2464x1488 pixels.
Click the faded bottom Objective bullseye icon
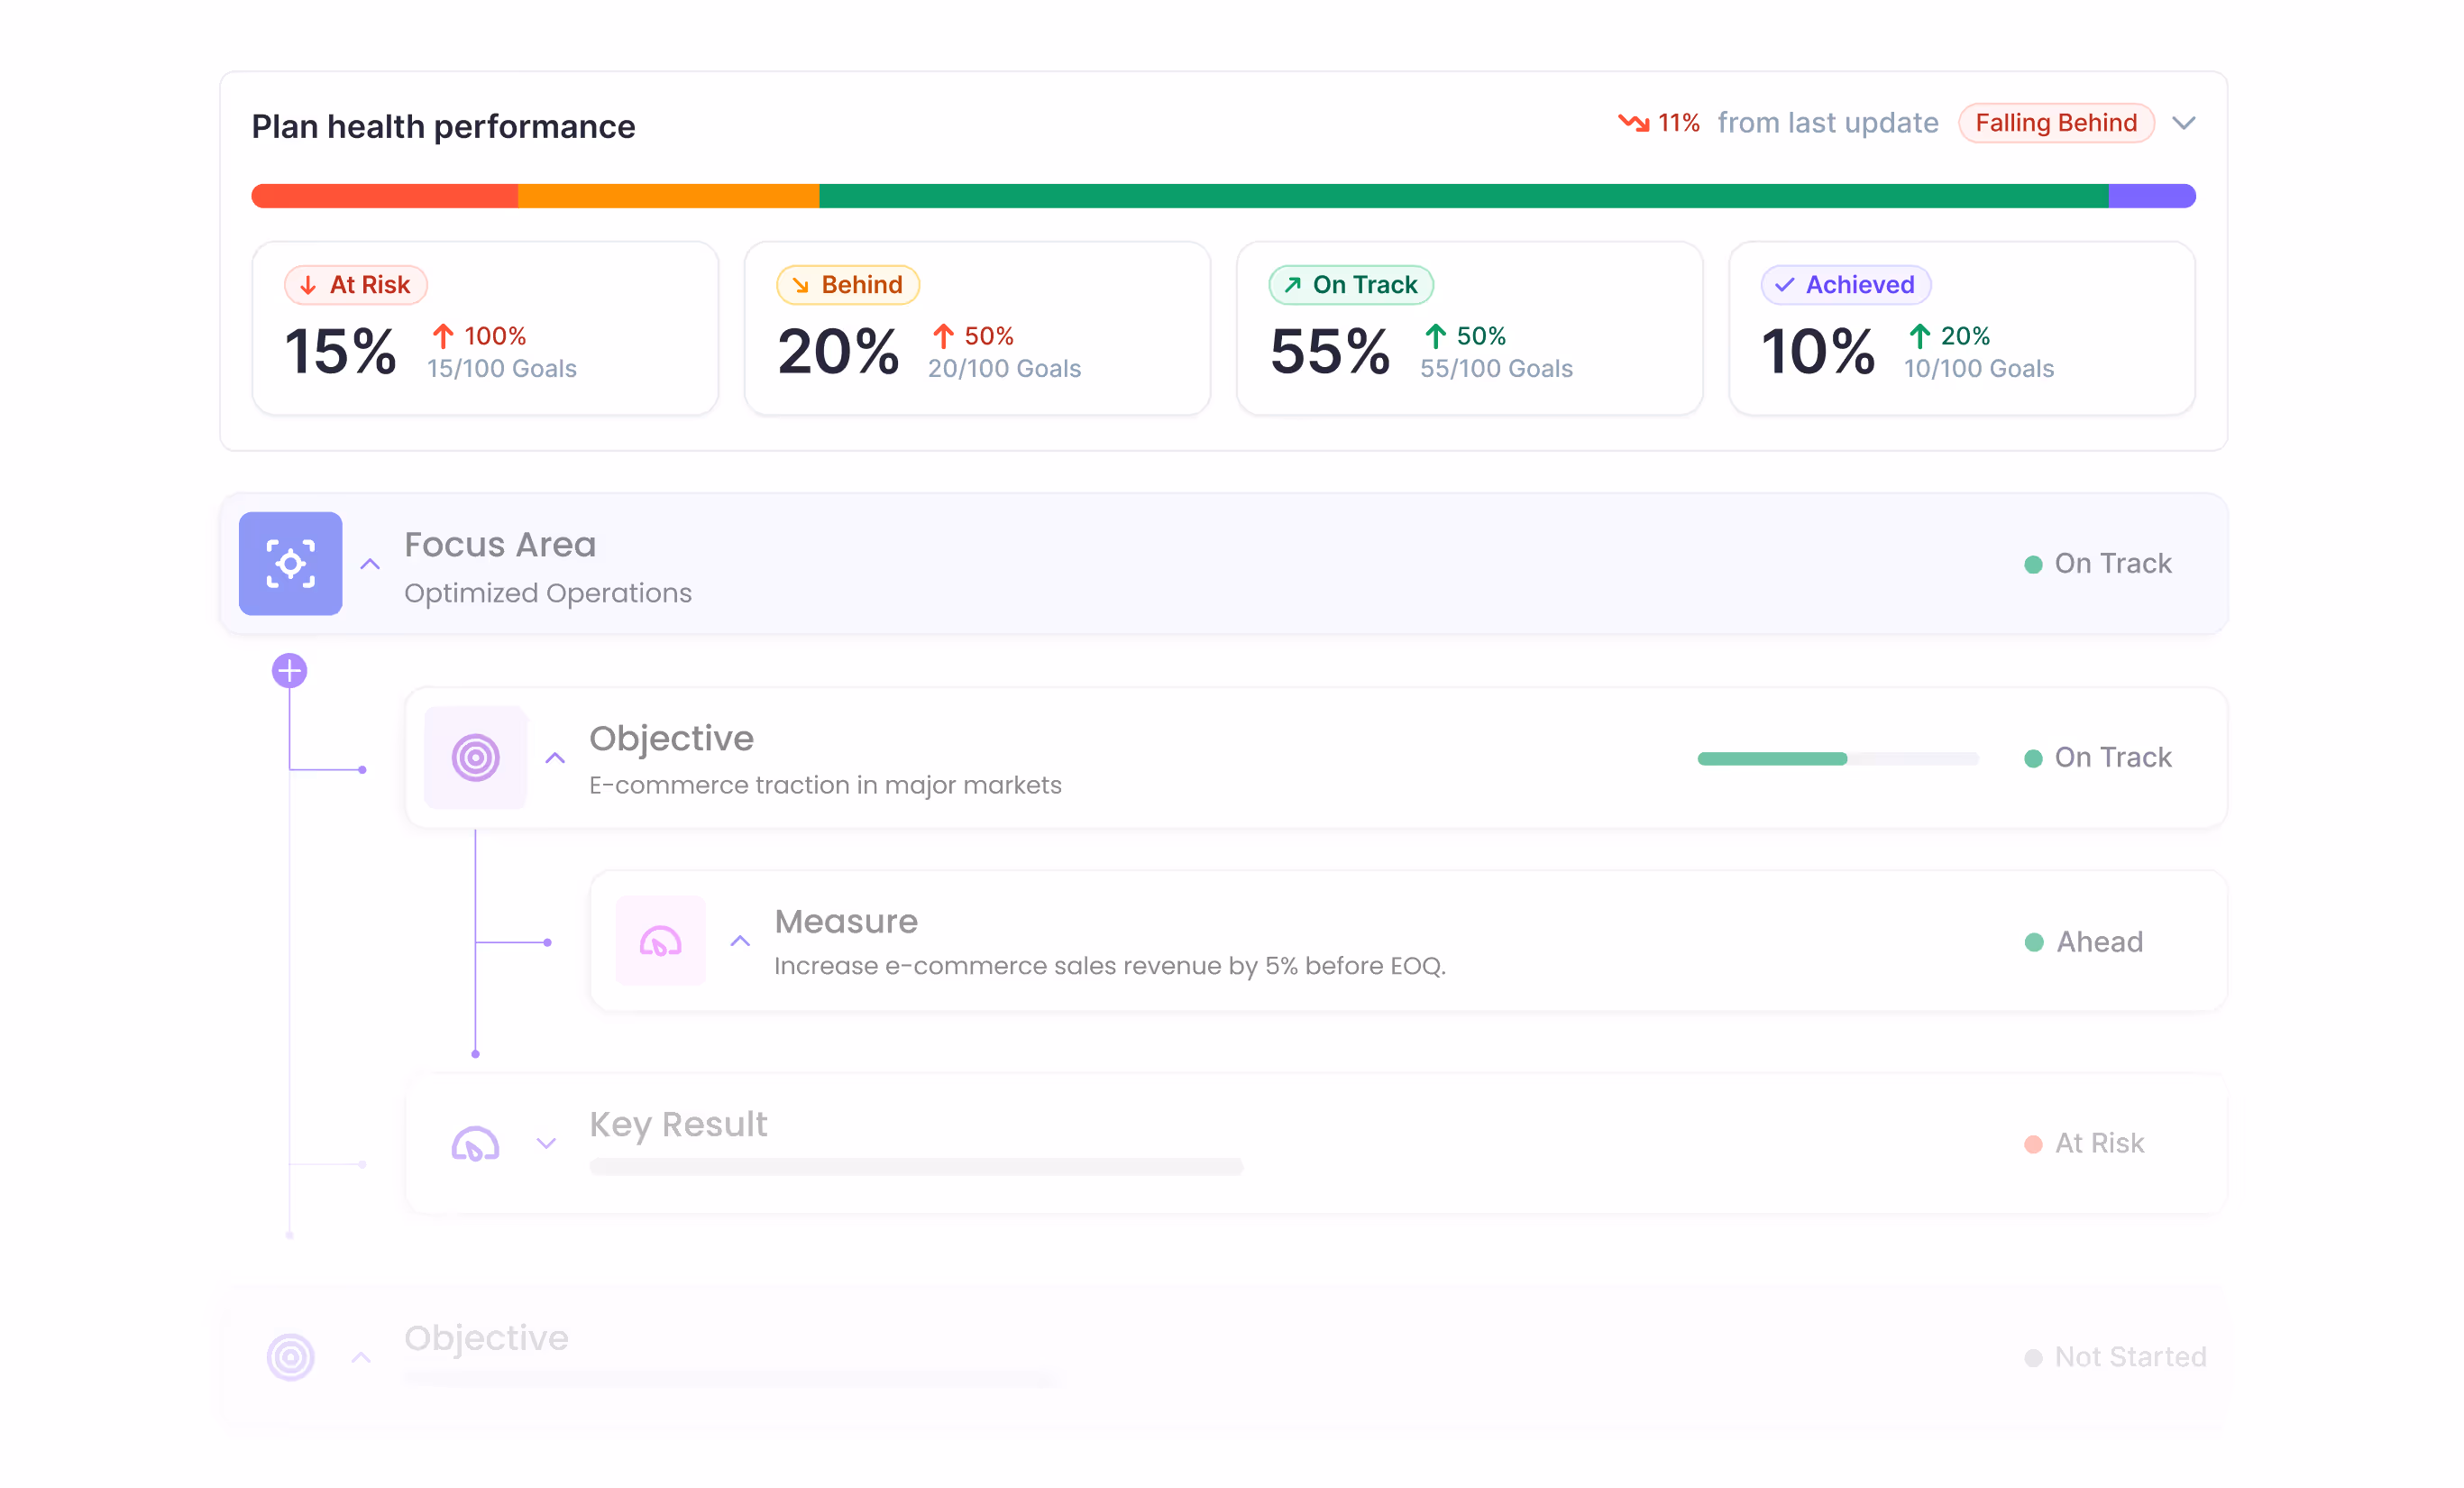[290, 1356]
